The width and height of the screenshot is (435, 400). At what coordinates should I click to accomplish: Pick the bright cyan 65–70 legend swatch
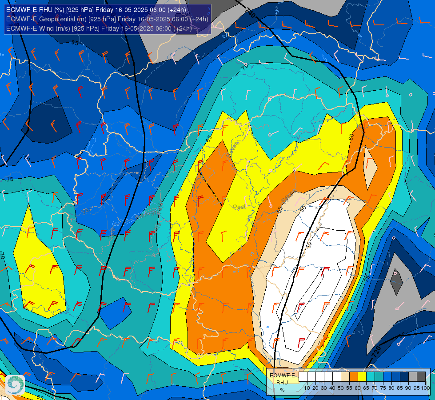pos(371,376)
